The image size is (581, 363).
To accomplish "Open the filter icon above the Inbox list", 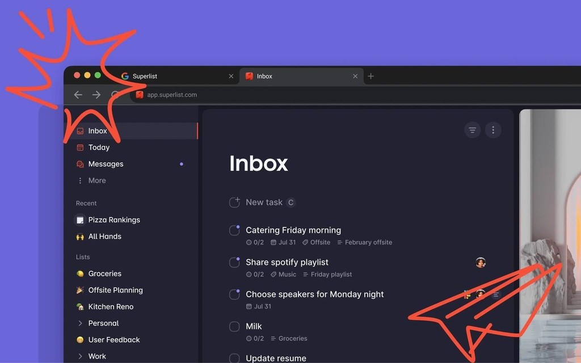I will (x=472, y=129).
